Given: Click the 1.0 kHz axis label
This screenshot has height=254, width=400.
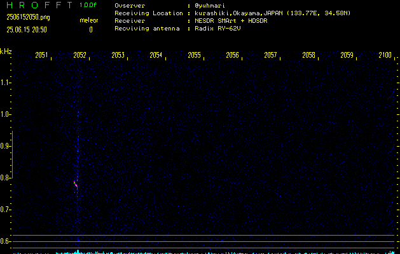Looking at the screenshot, I should [4, 114].
